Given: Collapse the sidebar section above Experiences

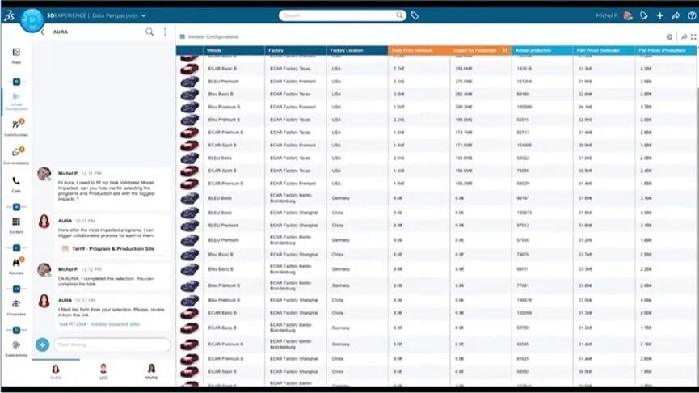Looking at the screenshot, I should point(16,330).
